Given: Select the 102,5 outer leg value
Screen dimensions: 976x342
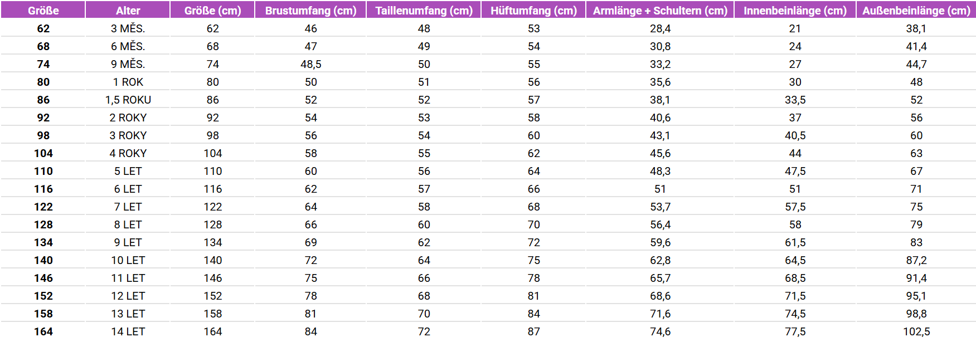Looking at the screenshot, I should pos(916,331).
